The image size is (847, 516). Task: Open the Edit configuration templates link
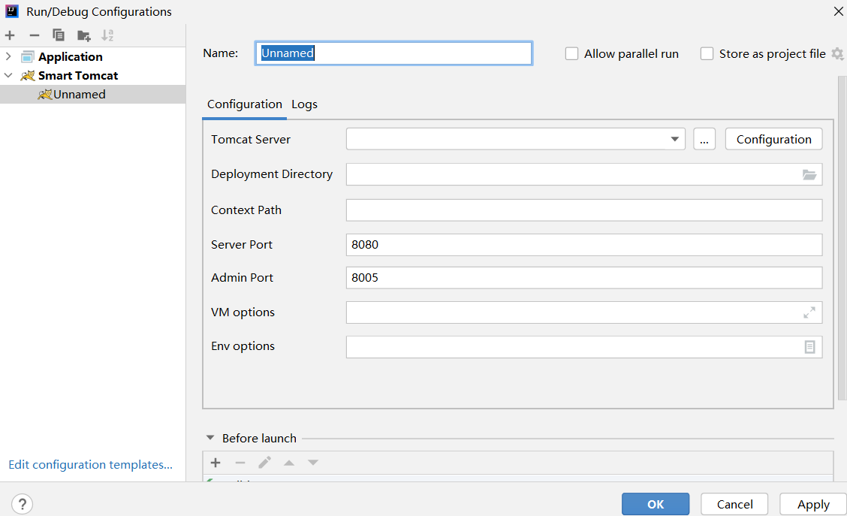tap(90, 464)
